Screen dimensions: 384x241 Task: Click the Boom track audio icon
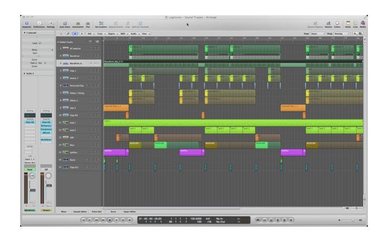66,160
